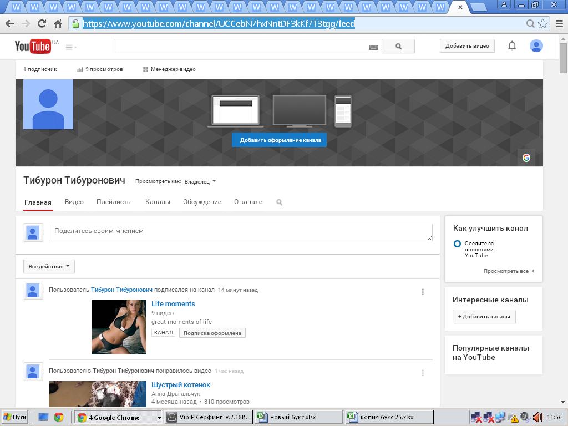Viewport: 568px width, 426px height.
Task: Switch to новый букс.xlsx taskbar window
Action: (299, 417)
